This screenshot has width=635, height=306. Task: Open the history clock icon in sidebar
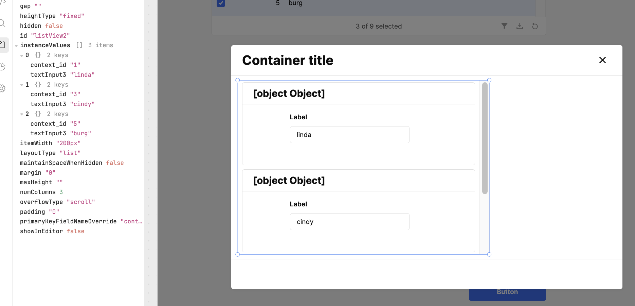pos(2,67)
